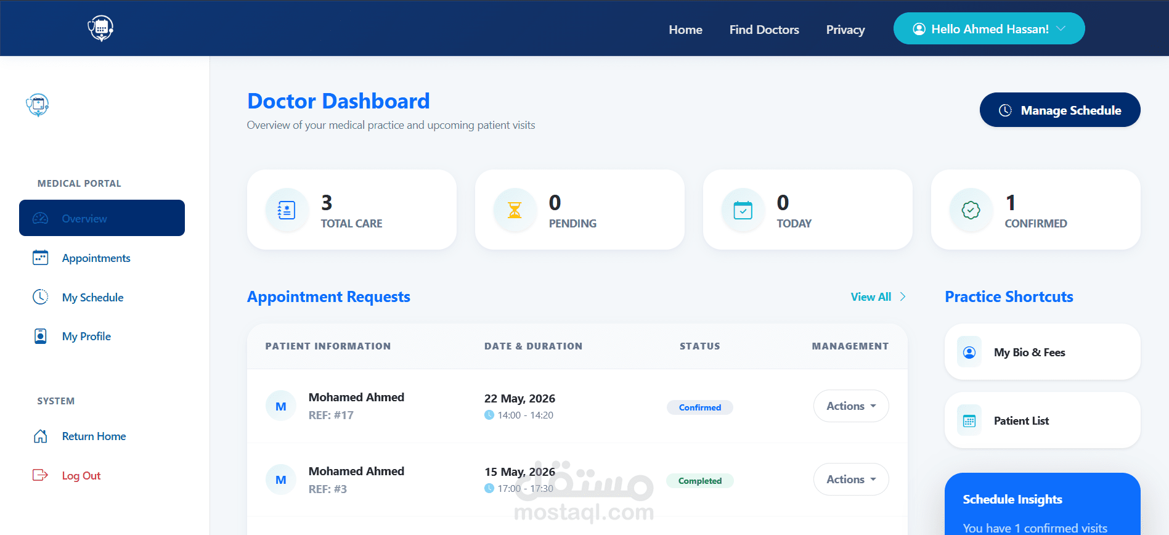Image resolution: width=1169 pixels, height=535 pixels.
Task: Click the text REF: #3
Action: (327, 489)
